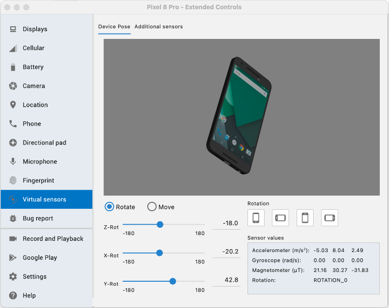Open Displays icon in sidebar
This screenshot has height=308, width=389.
click(x=13, y=29)
